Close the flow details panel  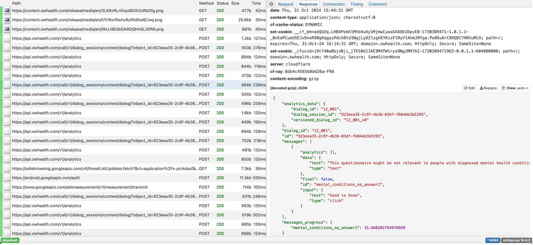tap(271, 4)
